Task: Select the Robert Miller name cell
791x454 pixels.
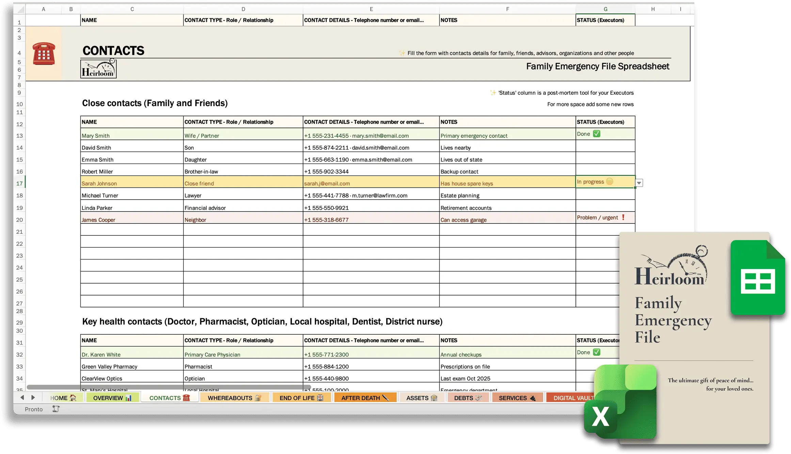Action: pyautogui.click(x=132, y=170)
